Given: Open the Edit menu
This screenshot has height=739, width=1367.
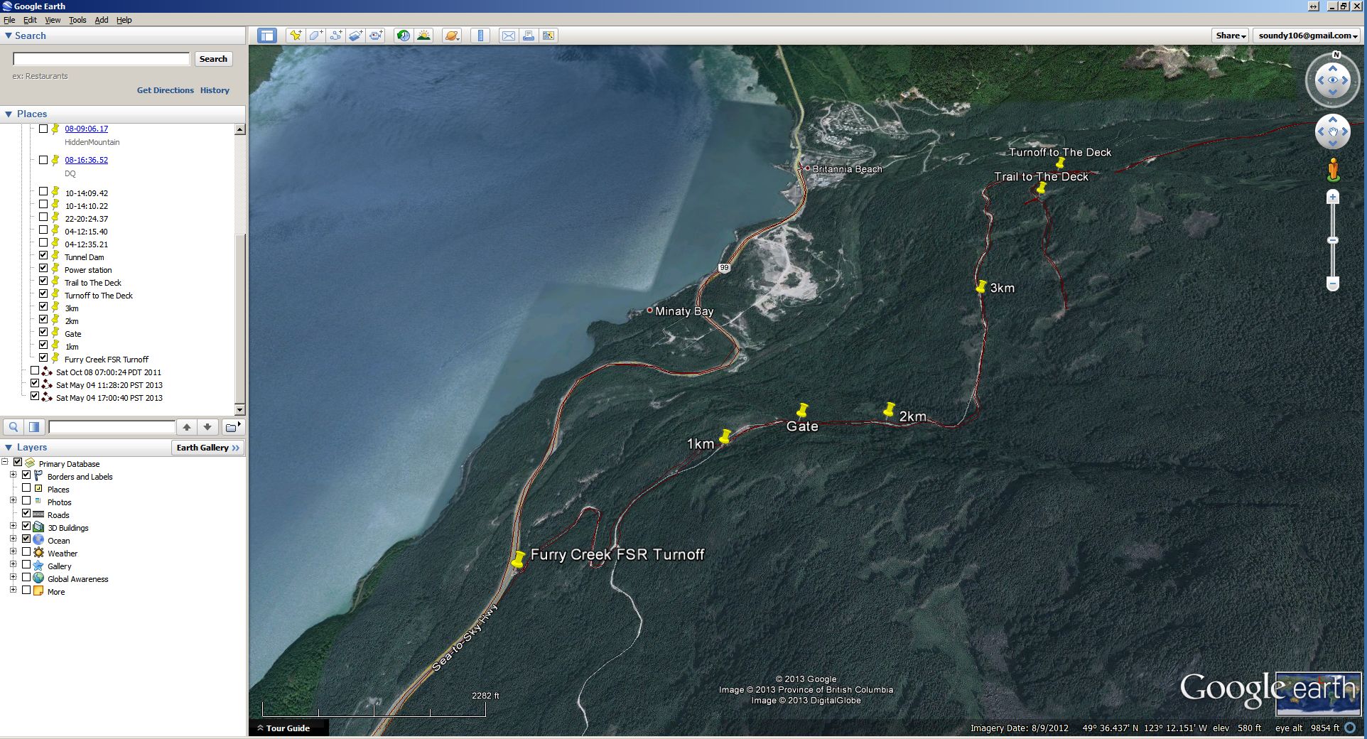Looking at the screenshot, I should 30,20.
